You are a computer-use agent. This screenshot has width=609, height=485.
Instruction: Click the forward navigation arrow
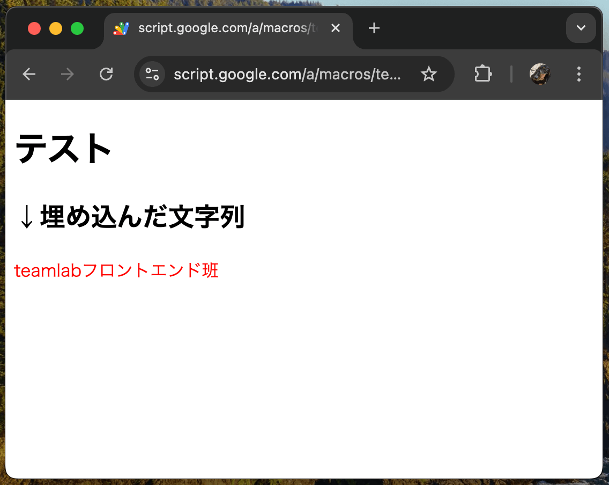[x=68, y=74]
